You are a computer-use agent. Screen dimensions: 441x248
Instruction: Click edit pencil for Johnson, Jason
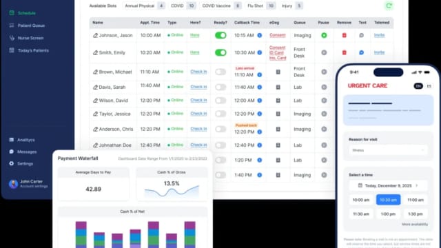coord(95,35)
